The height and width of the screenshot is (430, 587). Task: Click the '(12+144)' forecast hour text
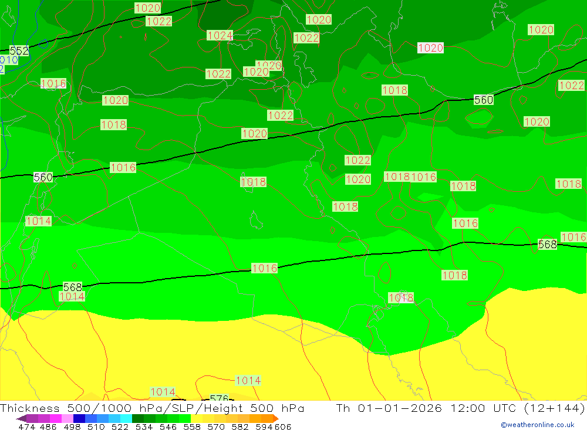click(555, 408)
